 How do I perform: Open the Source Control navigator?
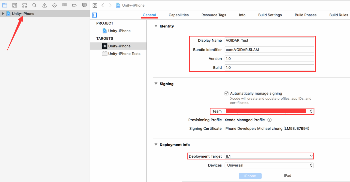pos(15,5)
